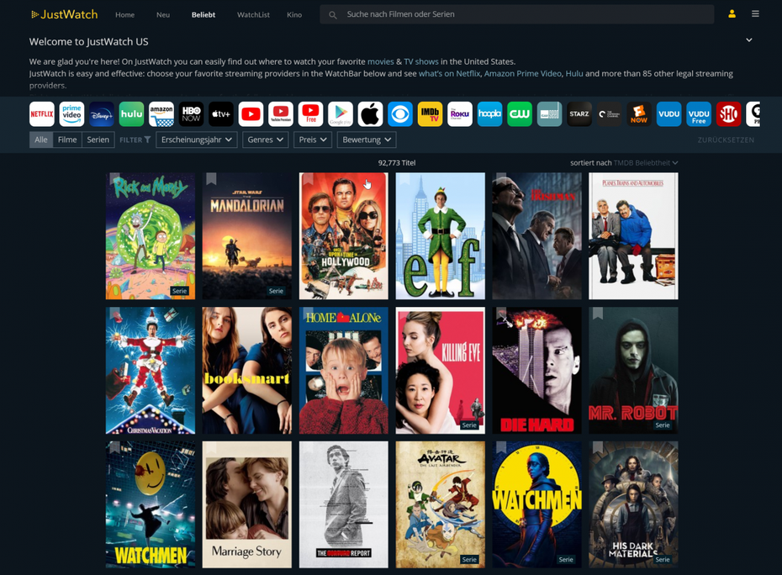The image size is (782, 575).
Task: Select the Roku Channel provider icon
Action: point(460,114)
